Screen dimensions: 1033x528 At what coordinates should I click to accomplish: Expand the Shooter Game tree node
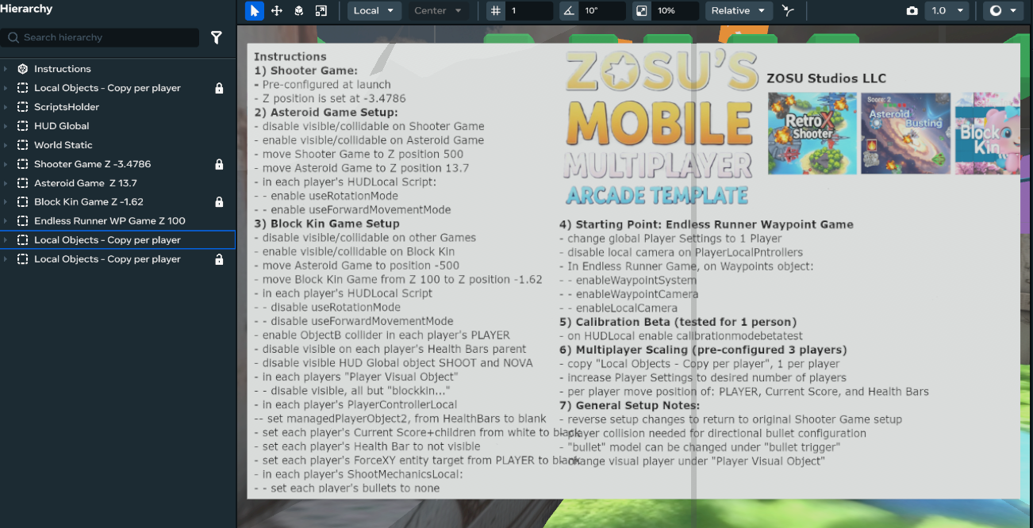click(x=6, y=164)
